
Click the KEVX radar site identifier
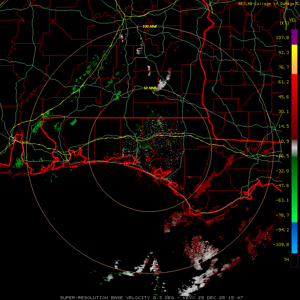[x=189, y=298]
